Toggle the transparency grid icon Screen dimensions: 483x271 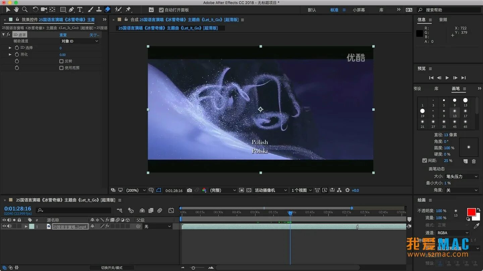tap(249, 190)
